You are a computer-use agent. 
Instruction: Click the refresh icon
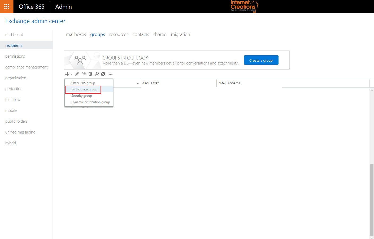(103, 74)
